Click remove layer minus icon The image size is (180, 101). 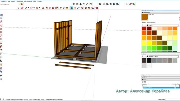[145, 82]
